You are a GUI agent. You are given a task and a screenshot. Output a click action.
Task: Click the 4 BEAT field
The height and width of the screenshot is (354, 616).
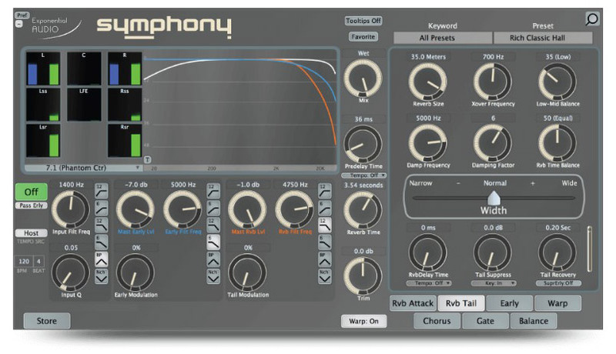(x=38, y=262)
